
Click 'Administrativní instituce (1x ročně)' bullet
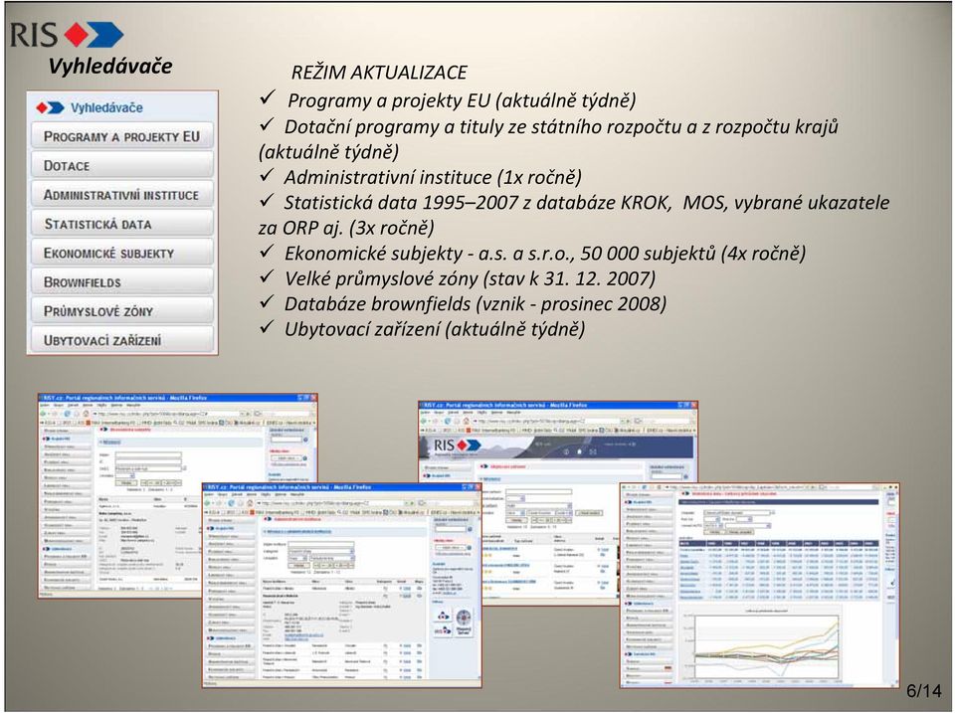coord(433,177)
